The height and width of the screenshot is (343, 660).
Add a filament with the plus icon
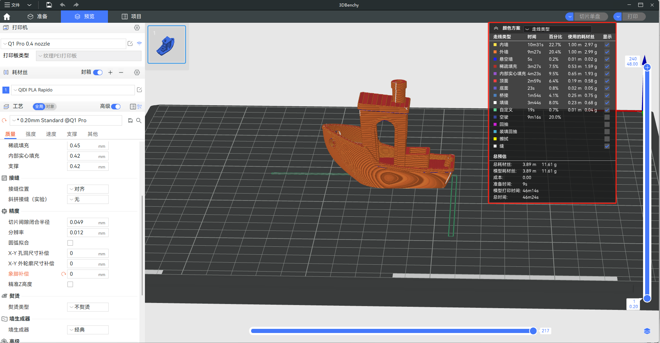point(110,72)
